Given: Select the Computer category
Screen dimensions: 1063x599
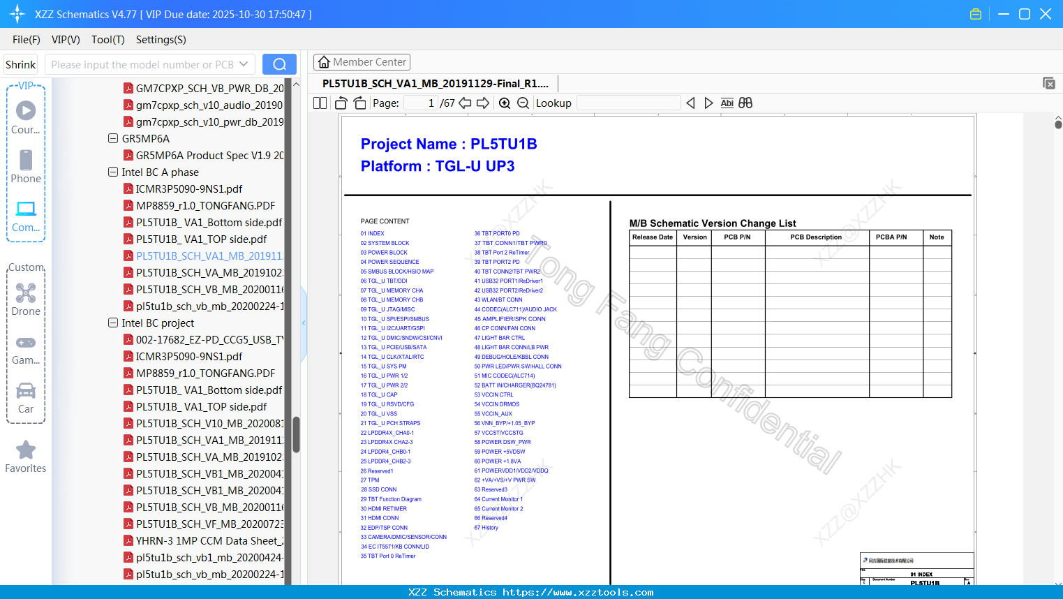Looking at the screenshot, I should click(x=26, y=216).
